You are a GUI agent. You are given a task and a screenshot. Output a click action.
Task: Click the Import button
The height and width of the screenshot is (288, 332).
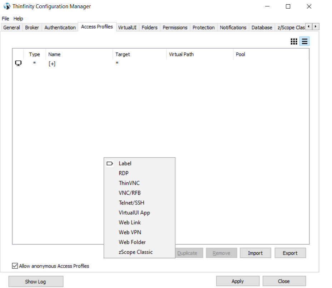click(256, 253)
